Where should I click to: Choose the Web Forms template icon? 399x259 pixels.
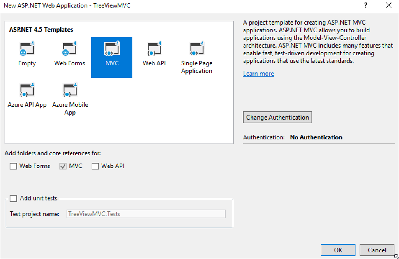click(x=69, y=48)
